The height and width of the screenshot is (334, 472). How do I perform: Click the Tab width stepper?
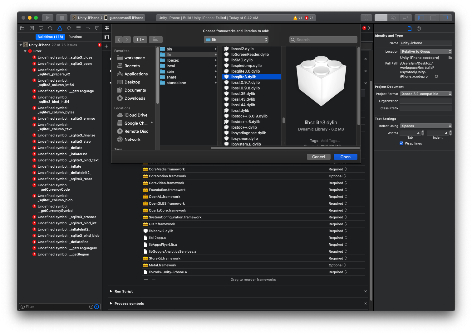[423, 133]
